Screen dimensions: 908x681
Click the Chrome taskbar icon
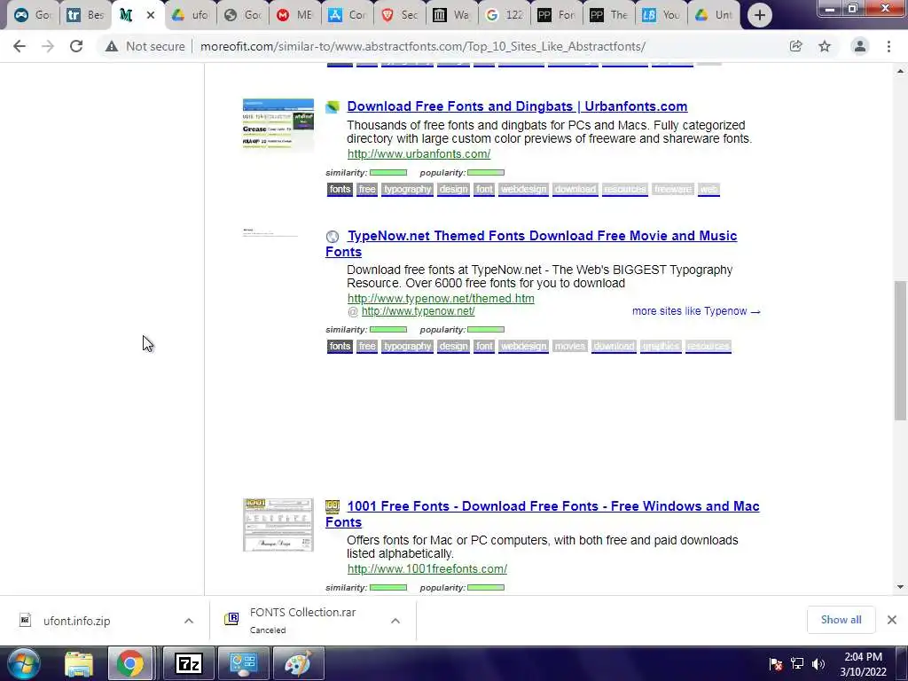pyautogui.click(x=130, y=663)
